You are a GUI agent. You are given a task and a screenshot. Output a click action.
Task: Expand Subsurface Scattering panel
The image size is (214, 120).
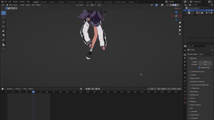click(x=197, y=82)
